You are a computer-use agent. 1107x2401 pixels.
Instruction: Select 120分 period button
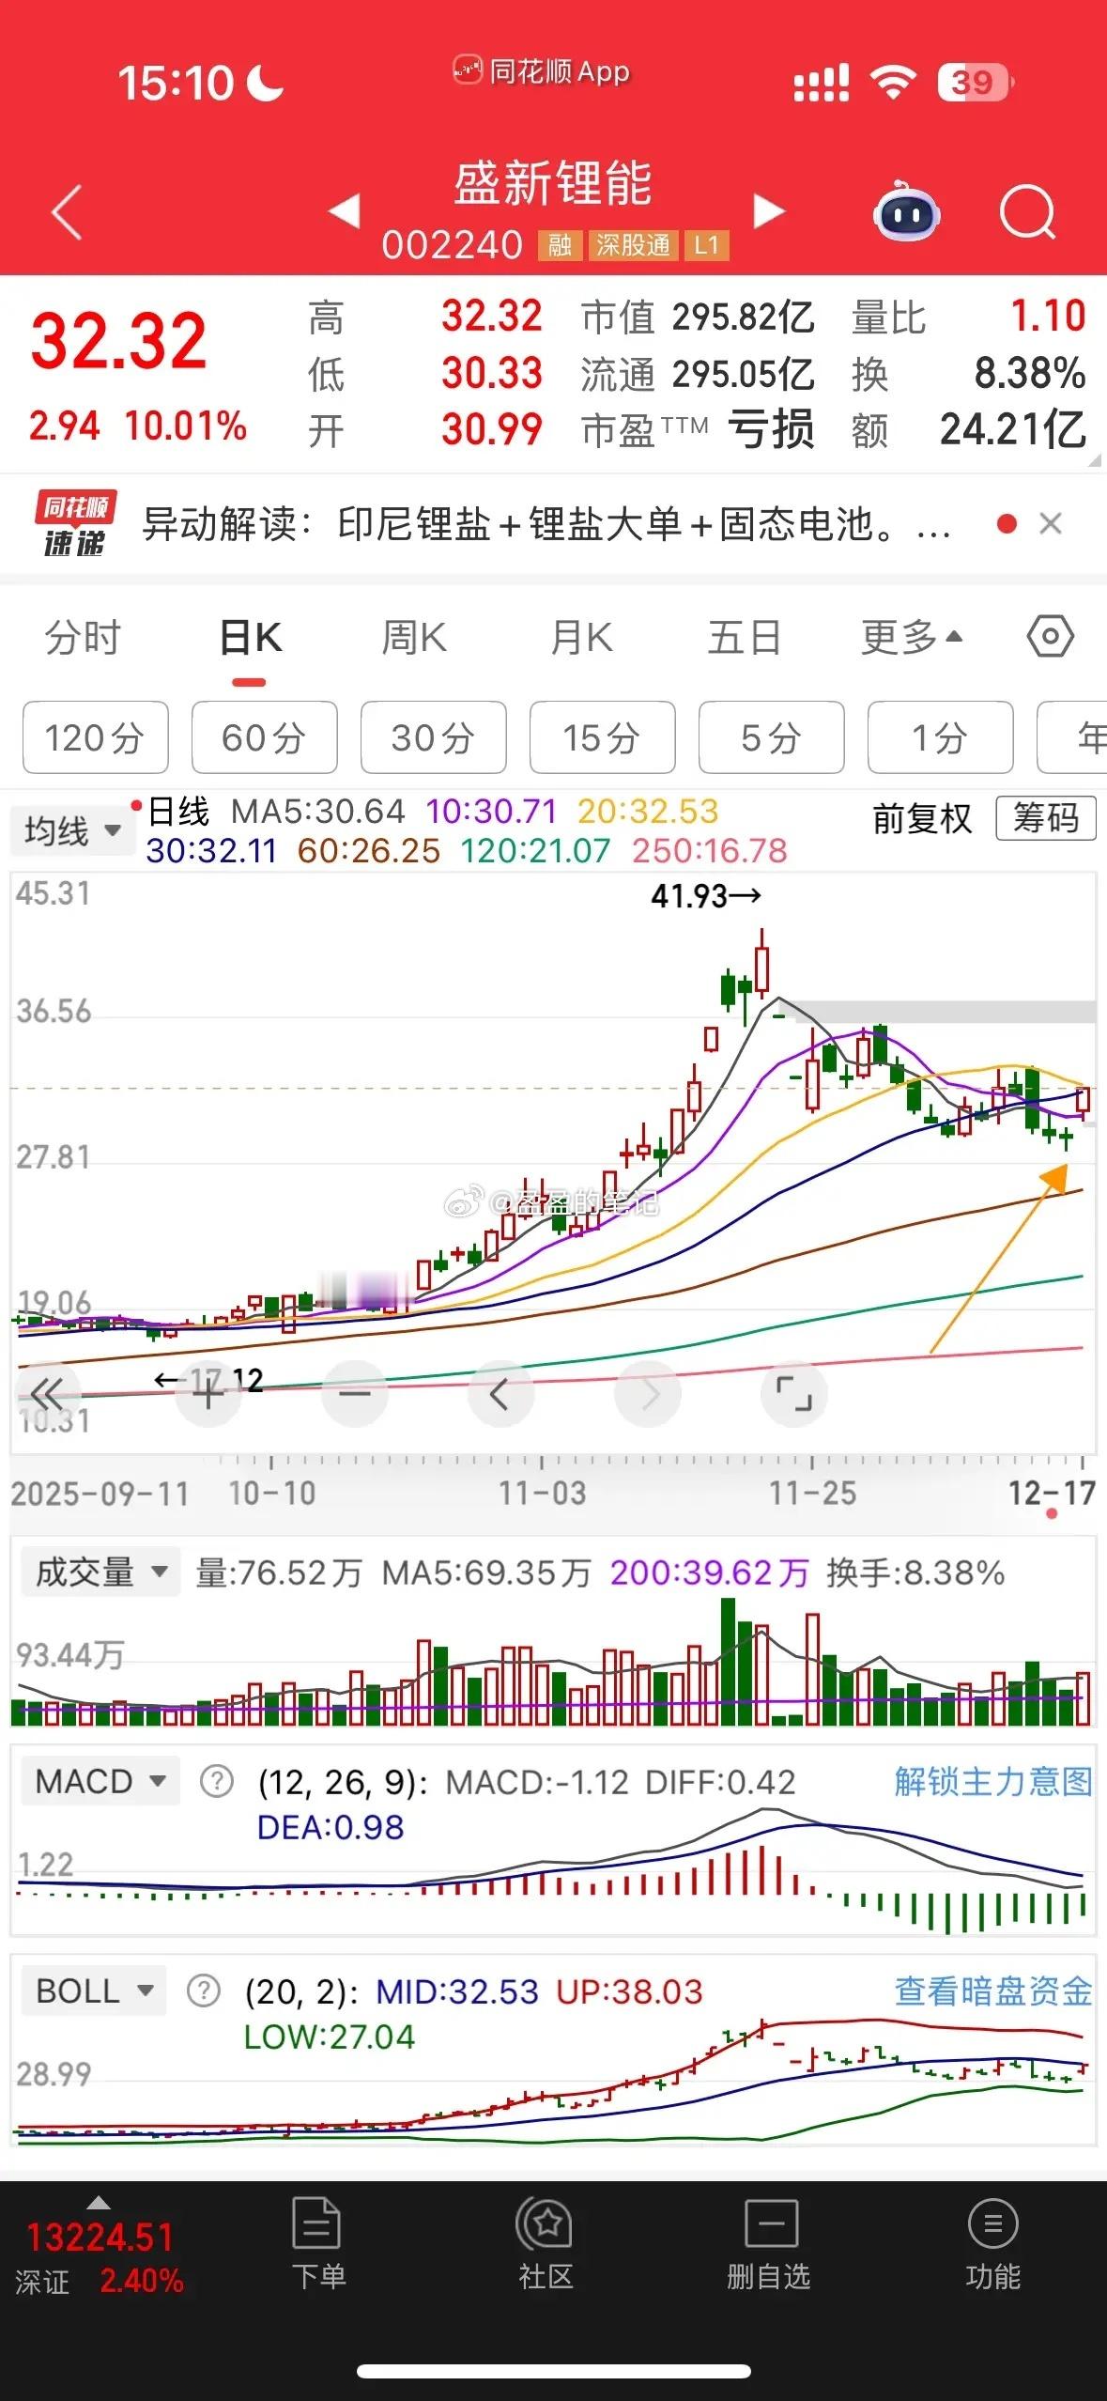(x=96, y=737)
